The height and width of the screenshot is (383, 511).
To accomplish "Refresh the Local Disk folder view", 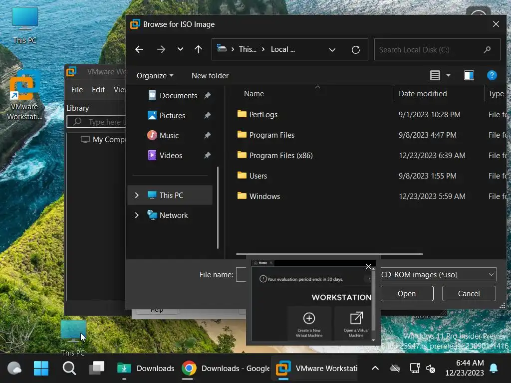I will click(x=355, y=50).
